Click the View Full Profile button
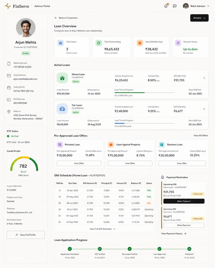Viewport: 215px width, 268px height. (26, 235)
